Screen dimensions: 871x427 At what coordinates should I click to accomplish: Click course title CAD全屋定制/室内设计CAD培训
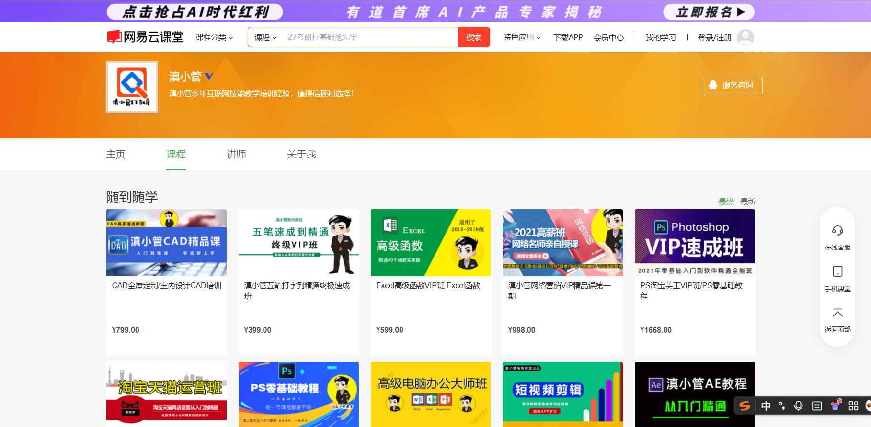point(167,286)
